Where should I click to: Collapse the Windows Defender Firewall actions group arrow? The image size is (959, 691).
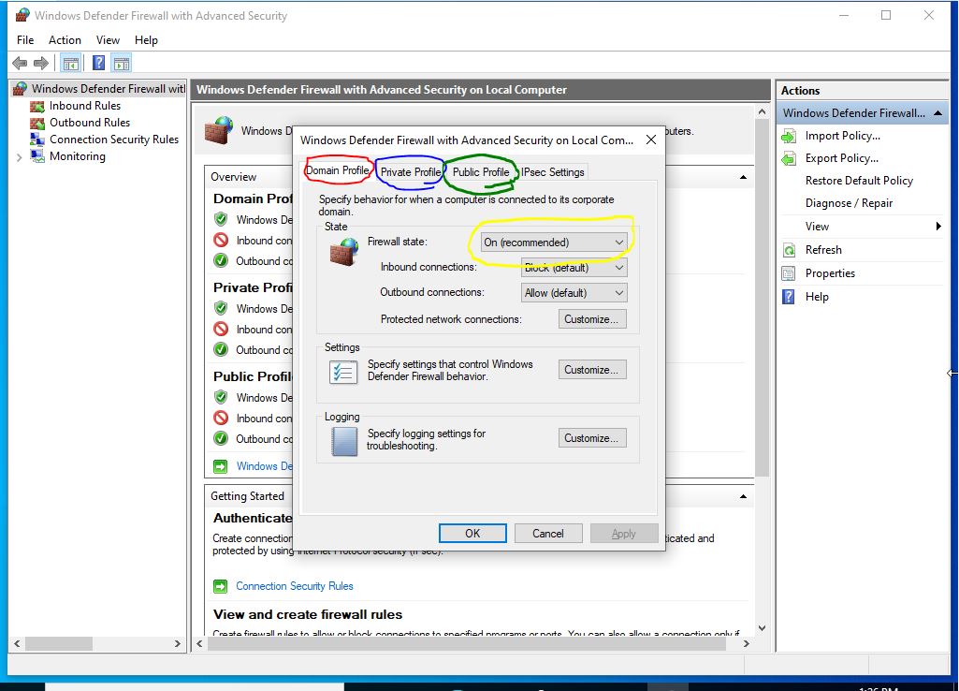pos(937,113)
